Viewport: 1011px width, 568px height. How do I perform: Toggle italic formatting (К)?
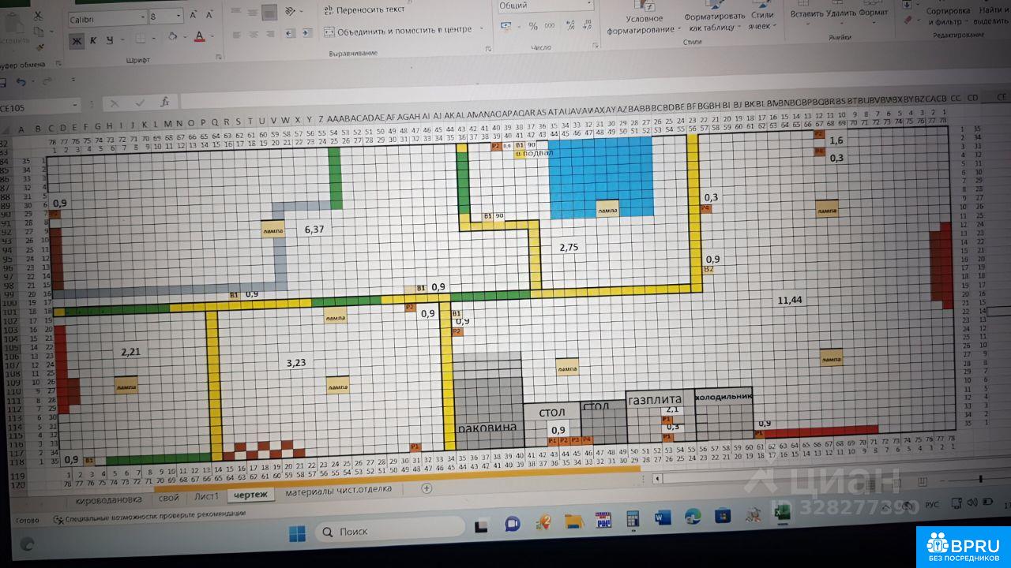(93, 41)
